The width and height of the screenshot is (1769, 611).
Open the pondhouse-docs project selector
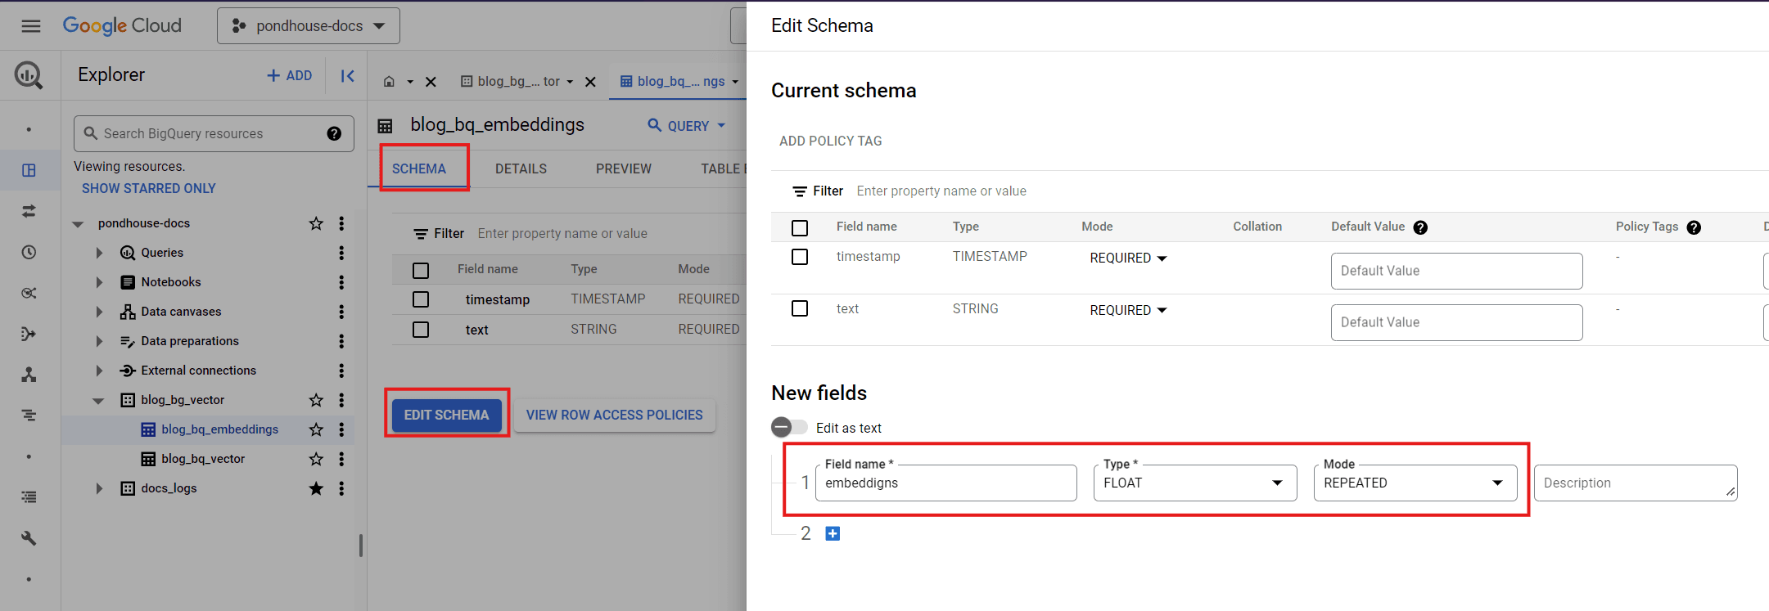309,26
